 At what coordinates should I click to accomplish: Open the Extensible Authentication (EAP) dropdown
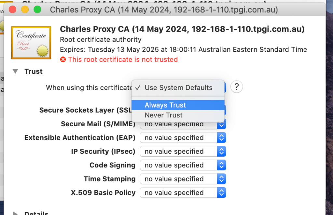point(181,137)
